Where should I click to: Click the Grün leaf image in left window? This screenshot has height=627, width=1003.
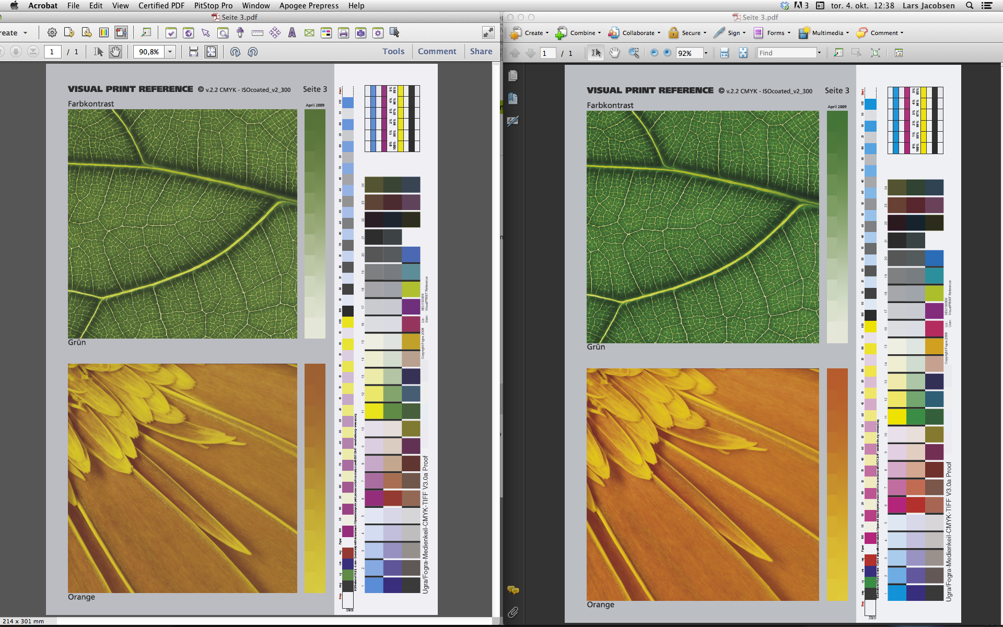coord(182,224)
